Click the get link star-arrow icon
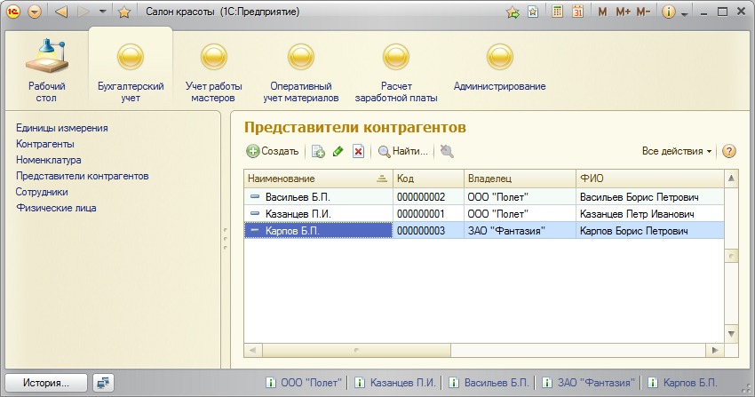755x397 pixels. [x=513, y=12]
